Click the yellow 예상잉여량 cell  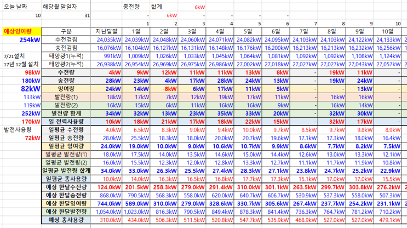[22, 31]
